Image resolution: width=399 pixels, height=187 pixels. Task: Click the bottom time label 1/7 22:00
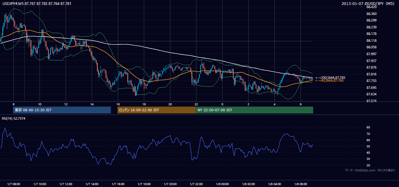tap(196, 184)
